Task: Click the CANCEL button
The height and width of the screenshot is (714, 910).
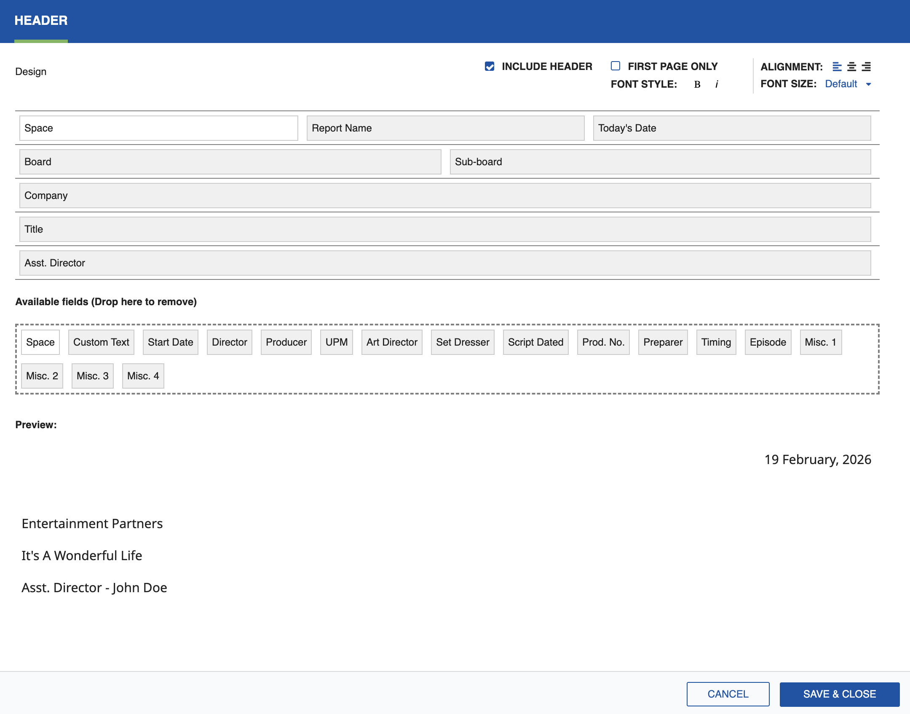Action: (728, 694)
